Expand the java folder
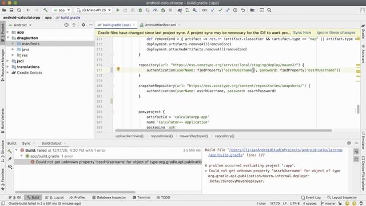Screen dimensions: 366x206 [13, 49]
